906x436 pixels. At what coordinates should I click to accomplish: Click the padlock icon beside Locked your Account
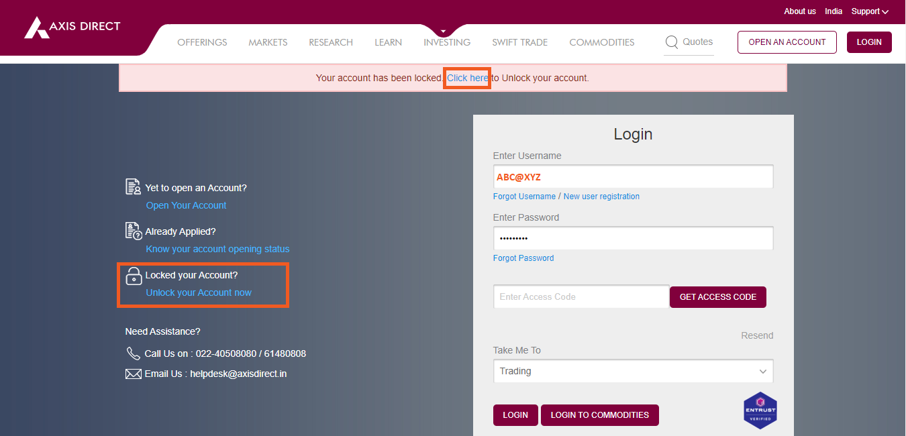[x=134, y=276]
